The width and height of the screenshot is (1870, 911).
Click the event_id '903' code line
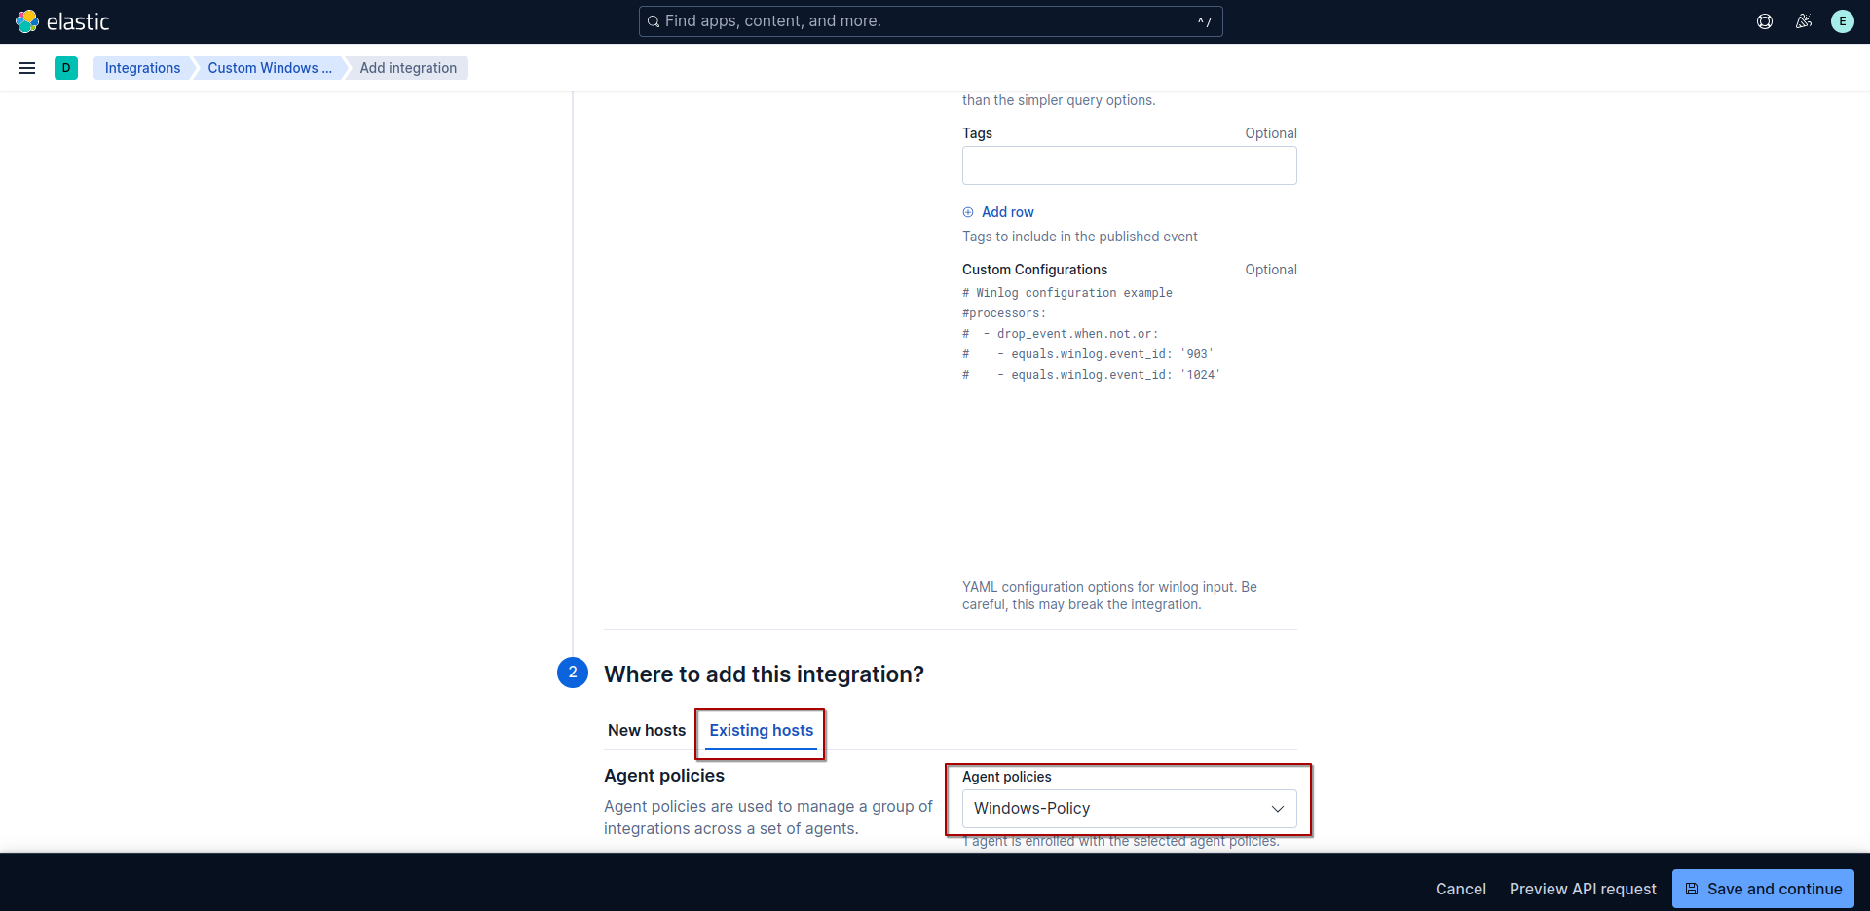click(1088, 354)
